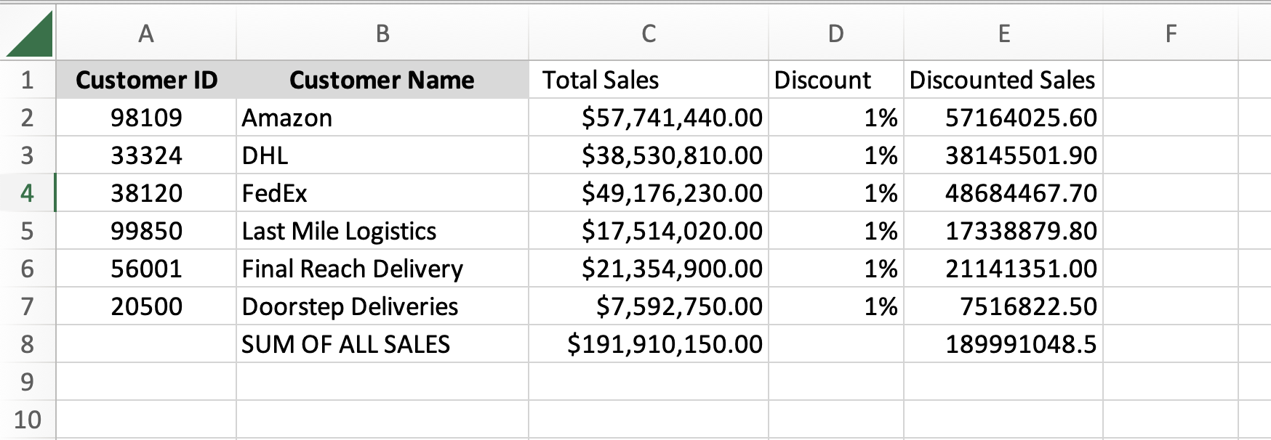The width and height of the screenshot is (1271, 440).
Task: Select row 8 header
Action: [27, 344]
